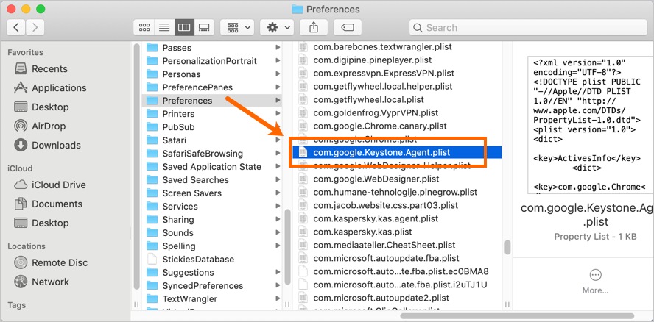Open AirDrop in the sidebar

[39, 126]
